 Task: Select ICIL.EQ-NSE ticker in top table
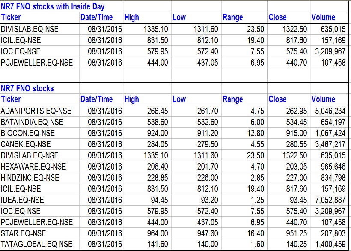pyautogui.click(x=21, y=40)
